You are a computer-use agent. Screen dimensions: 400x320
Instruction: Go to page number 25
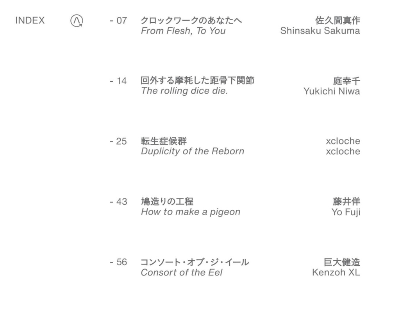point(118,141)
